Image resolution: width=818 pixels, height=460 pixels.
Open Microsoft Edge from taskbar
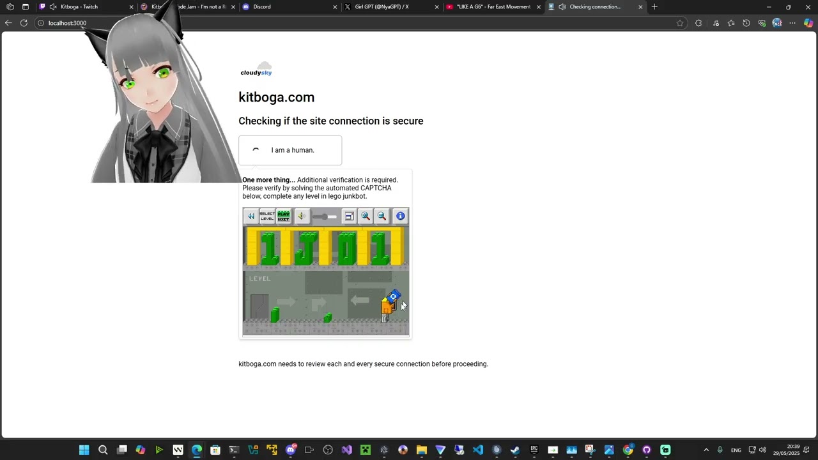tap(197, 450)
